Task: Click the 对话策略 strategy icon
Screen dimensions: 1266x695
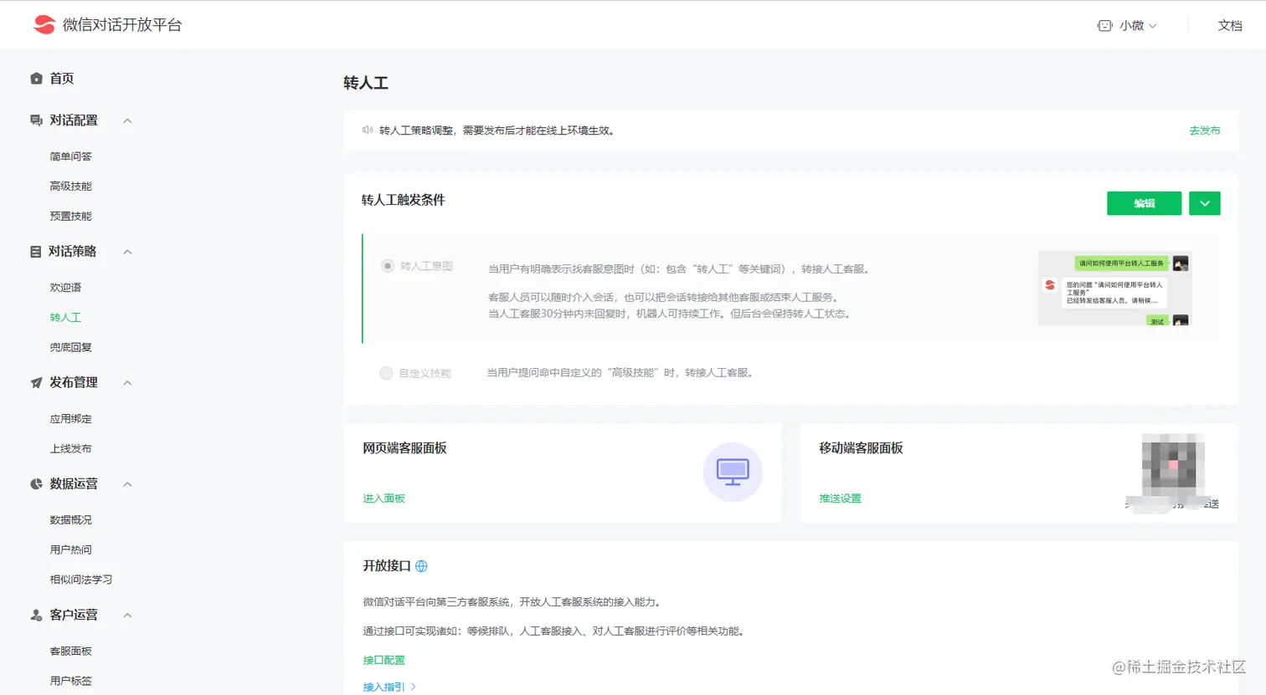Action: point(37,251)
